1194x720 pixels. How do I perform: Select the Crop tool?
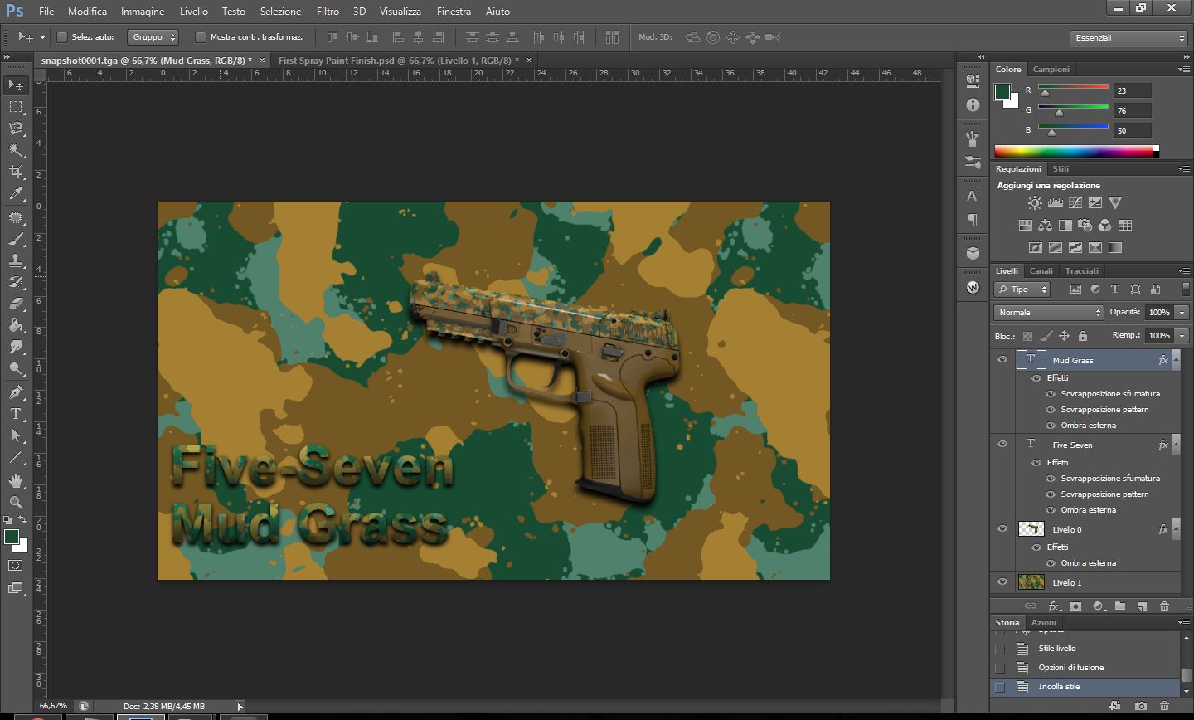point(16,172)
